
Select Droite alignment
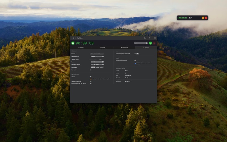97,67
